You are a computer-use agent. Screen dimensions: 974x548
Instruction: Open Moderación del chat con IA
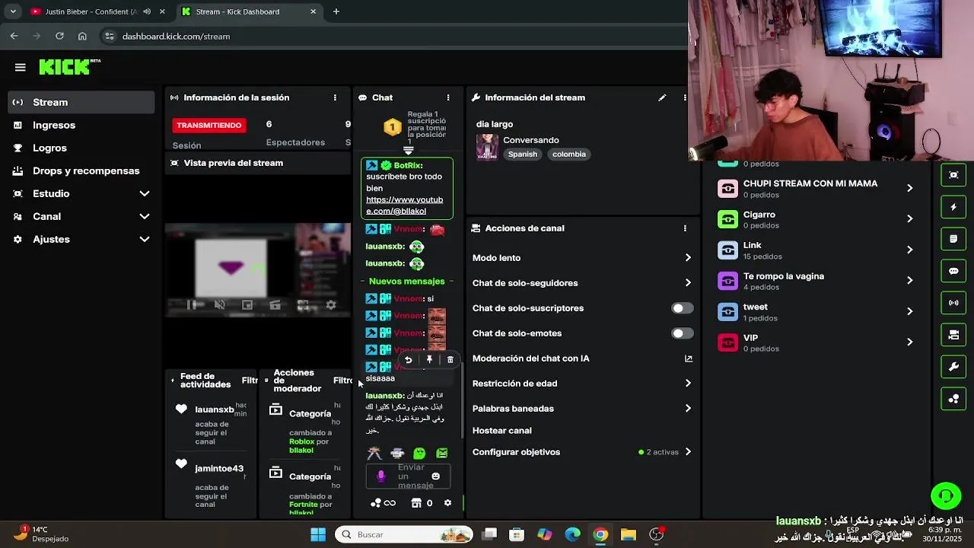[x=582, y=358]
